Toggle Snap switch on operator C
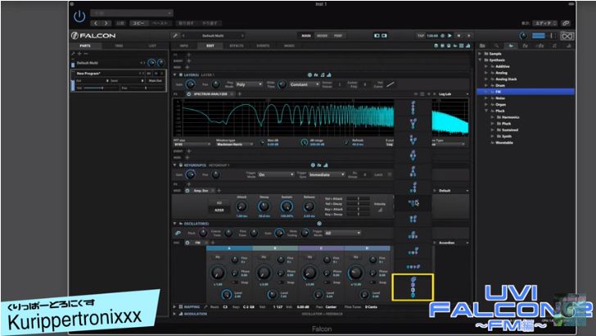Viewport: 596px width, 336px height. [327, 283]
